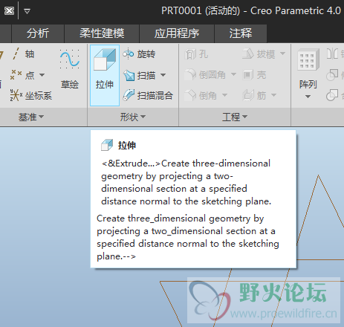This screenshot has width=344, height=327.
Task: Expand the 扫描 dropdown arrow
Action: pos(163,75)
